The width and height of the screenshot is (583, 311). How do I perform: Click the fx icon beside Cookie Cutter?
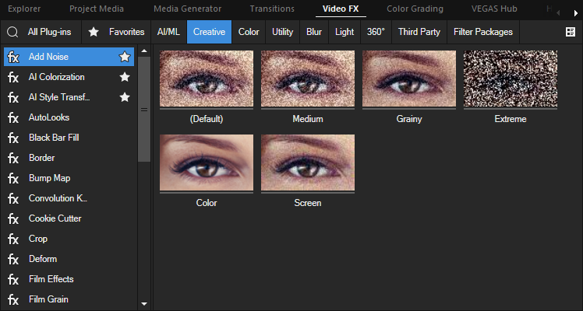coord(13,218)
